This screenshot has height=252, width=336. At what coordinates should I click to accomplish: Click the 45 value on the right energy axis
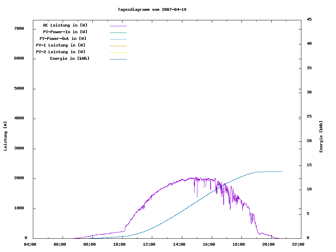click(x=309, y=19)
